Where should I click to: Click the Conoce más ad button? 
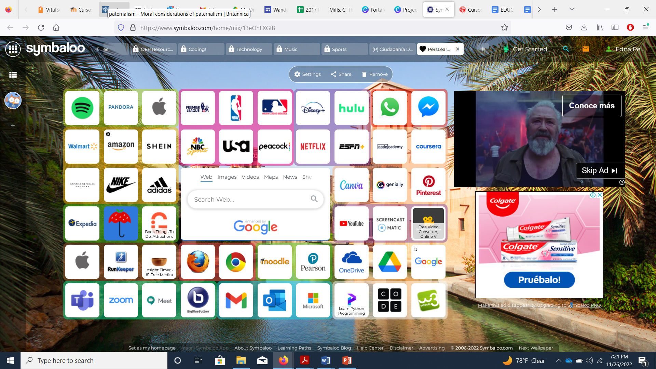[x=592, y=106]
